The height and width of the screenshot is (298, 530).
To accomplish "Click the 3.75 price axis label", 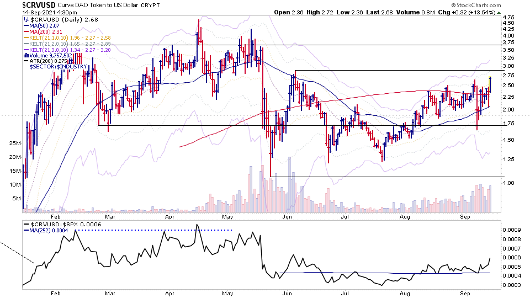I will (x=508, y=42).
